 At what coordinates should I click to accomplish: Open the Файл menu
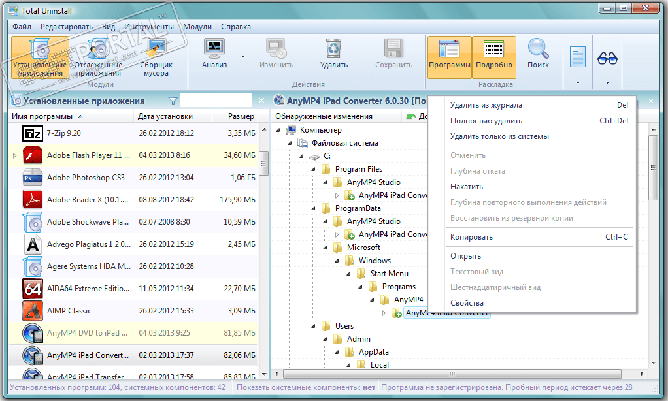(x=22, y=27)
